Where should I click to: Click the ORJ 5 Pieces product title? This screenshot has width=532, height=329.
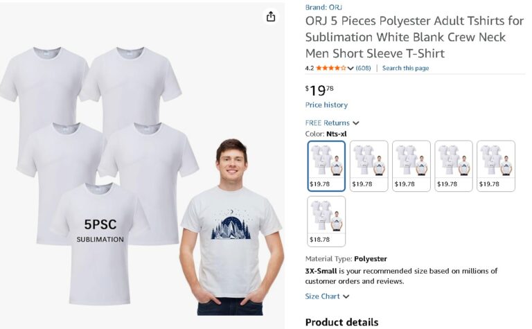[x=415, y=37]
